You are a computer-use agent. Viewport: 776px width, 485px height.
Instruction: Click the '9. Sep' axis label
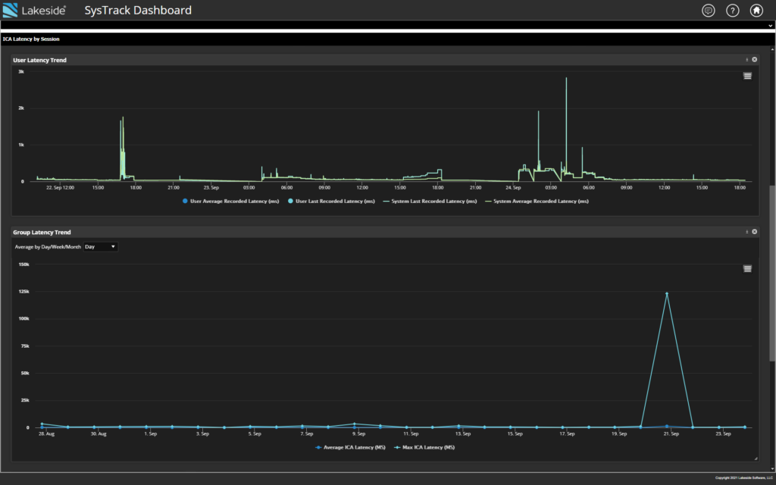(358, 434)
